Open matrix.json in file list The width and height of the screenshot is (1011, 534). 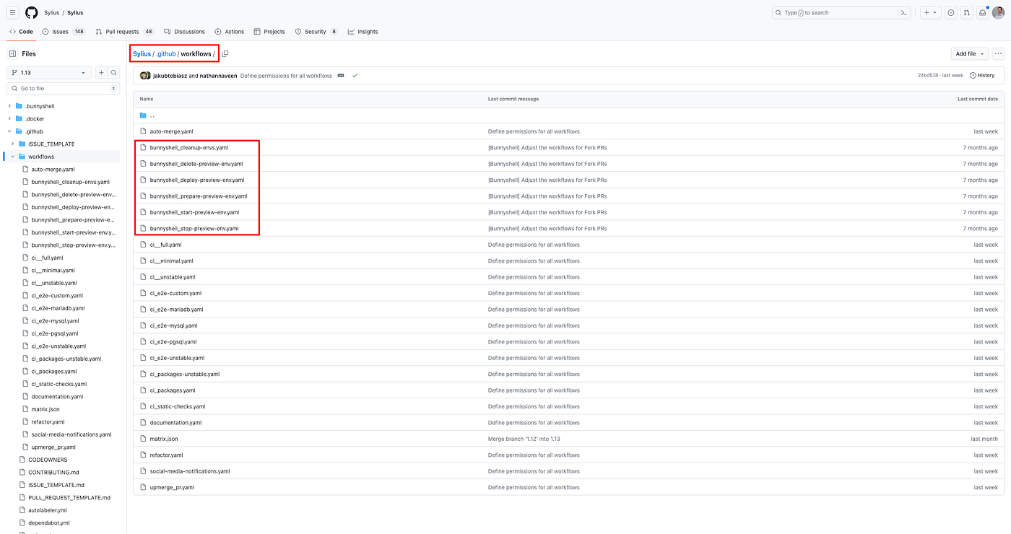164,439
